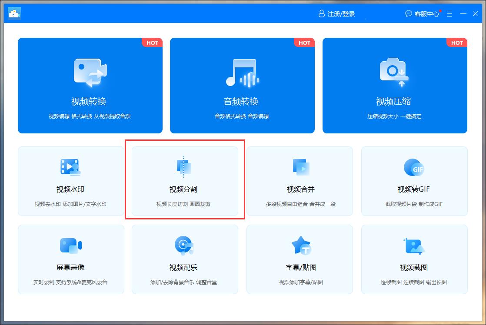This screenshot has width=486, height=325.
Task: Click the Video to GIF (视频转GIF) icon
Action: [414, 166]
